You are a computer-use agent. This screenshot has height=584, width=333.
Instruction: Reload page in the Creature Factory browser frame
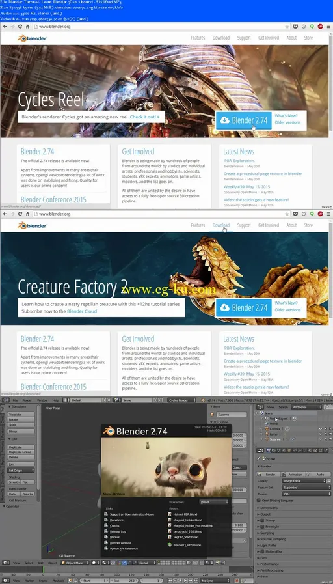pos(20,214)
